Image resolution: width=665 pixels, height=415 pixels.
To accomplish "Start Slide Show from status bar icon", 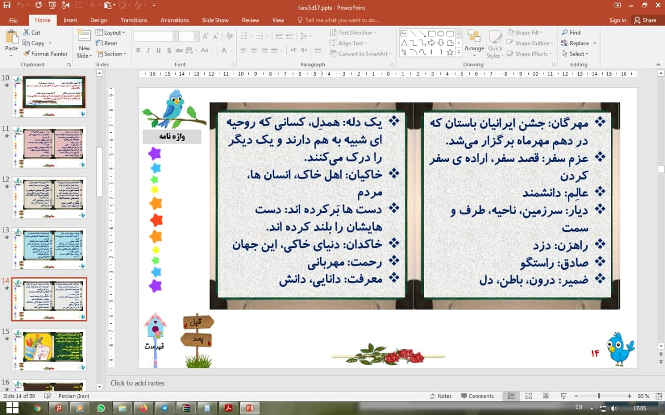I will click(x=563, y=396).
